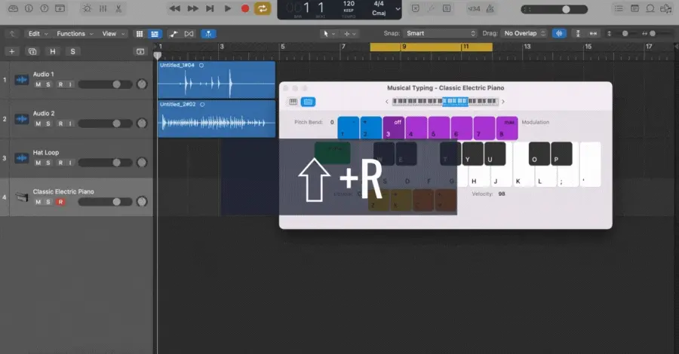This screenshot has height=354, width=679.
Task: Open the pointer tool dropdown
Action: point(328,33)
